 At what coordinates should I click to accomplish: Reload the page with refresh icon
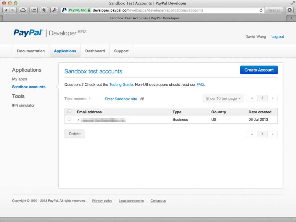[261, 10]
